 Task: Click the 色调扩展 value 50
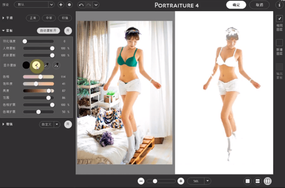pyautogui.click(x=64, y=112)
